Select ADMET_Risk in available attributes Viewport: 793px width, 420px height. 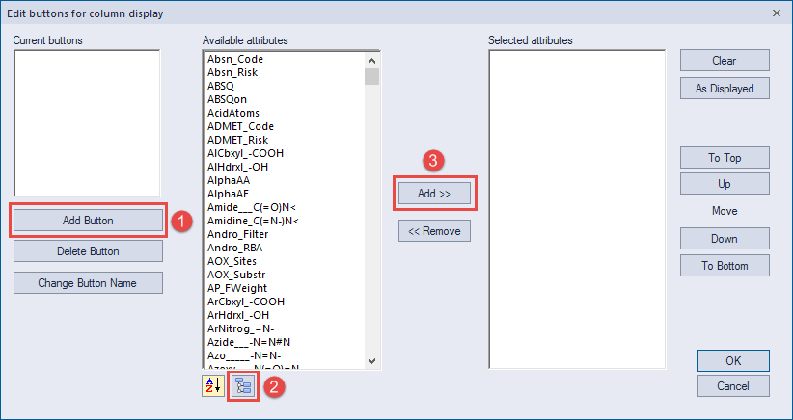pyautogui.click(x=237, y=140)
